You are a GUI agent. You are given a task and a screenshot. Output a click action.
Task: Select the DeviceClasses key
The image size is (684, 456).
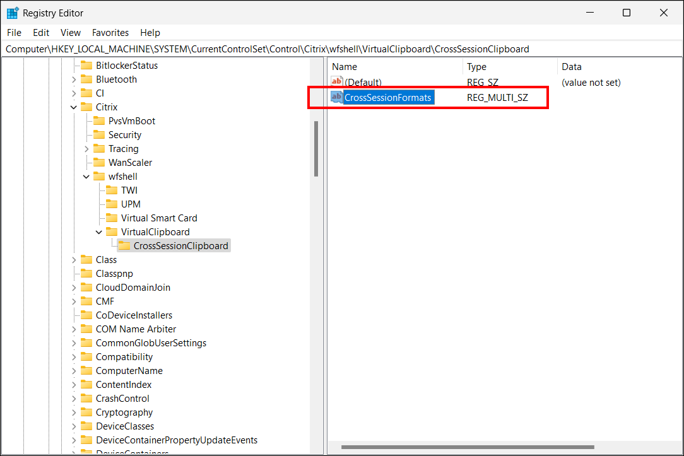(x=125, y=426)
